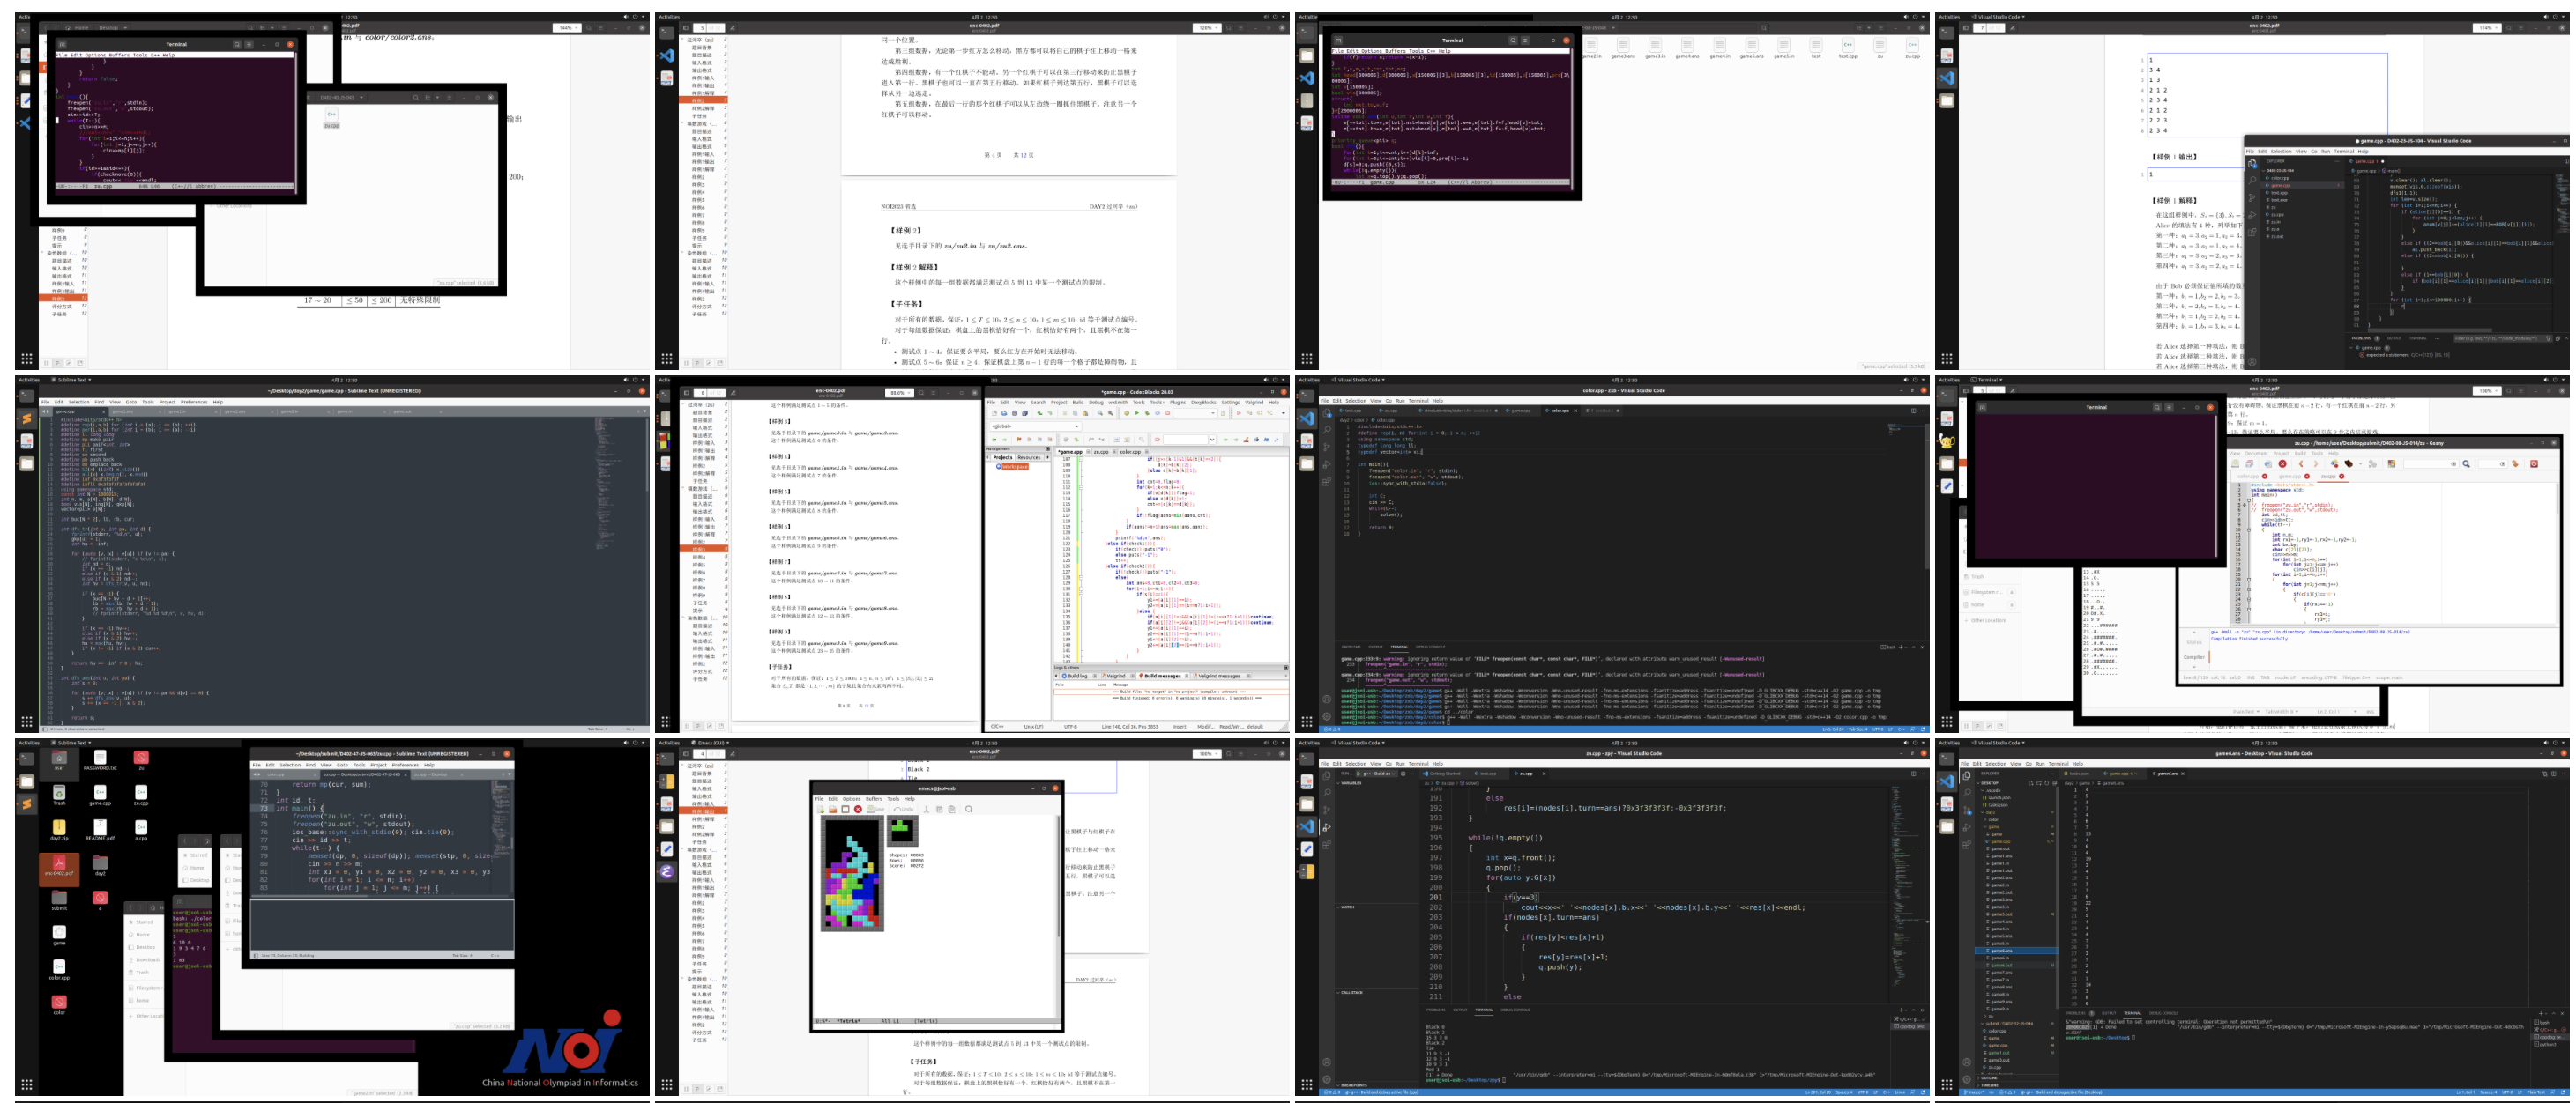Image resolution: width=2576 pixels, height=1103 pixels.
Task: Toggle maximize panel chevron in game6.ans VS Code terminal
Action: [2553, 1014]
